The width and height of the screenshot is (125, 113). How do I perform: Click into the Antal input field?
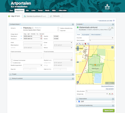coord(33,42)
